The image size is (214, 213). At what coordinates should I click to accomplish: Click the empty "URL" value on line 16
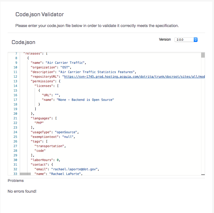coord(57,95)
